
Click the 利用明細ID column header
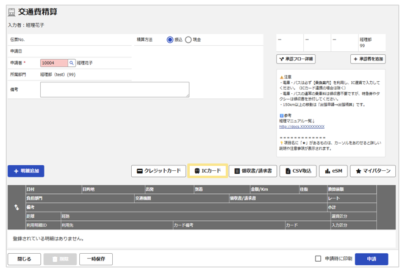43,225
